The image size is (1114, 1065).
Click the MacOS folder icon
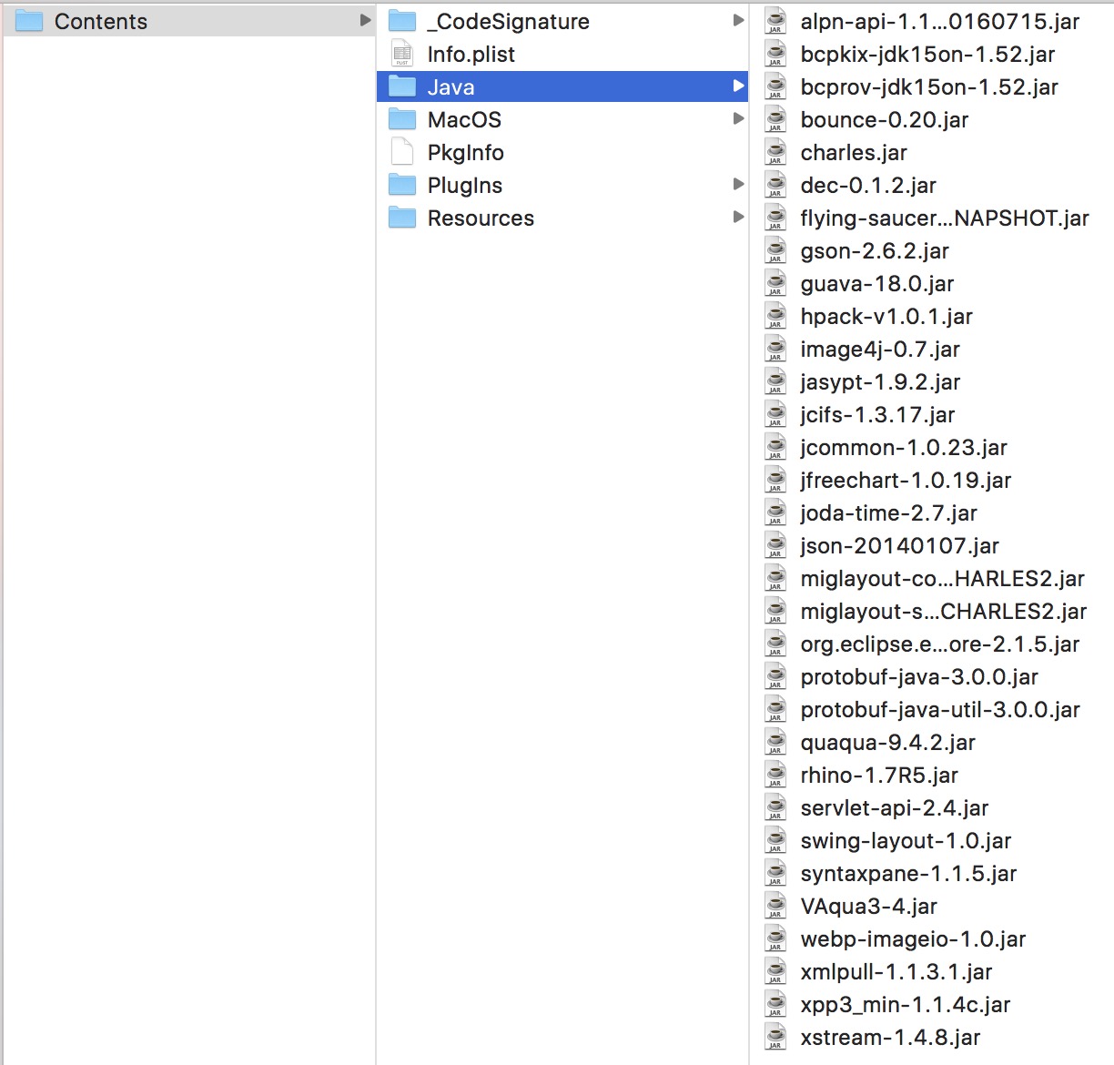pos(402,119)
